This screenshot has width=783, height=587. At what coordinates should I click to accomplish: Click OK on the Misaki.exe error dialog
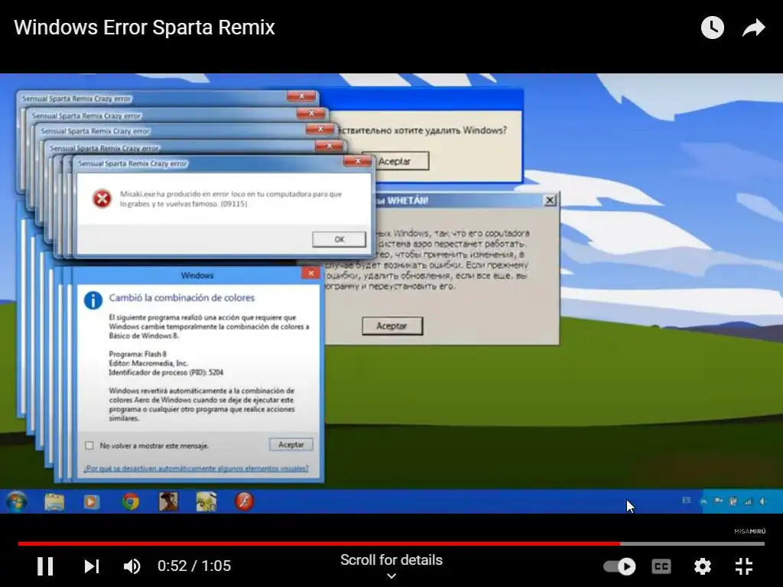339,239
